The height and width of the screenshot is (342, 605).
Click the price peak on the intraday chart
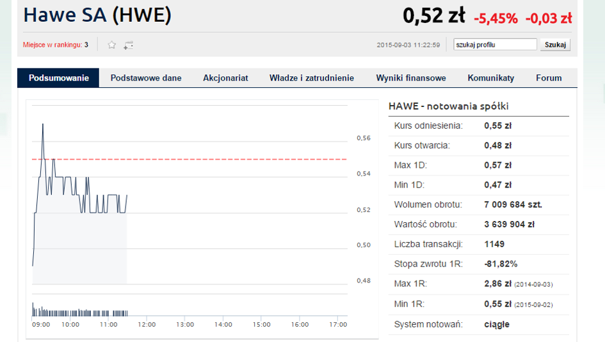click(43, 124)
